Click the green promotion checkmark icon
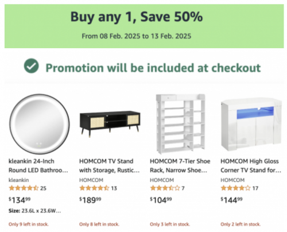Screen dimensions: 287x232 [32, 66]
